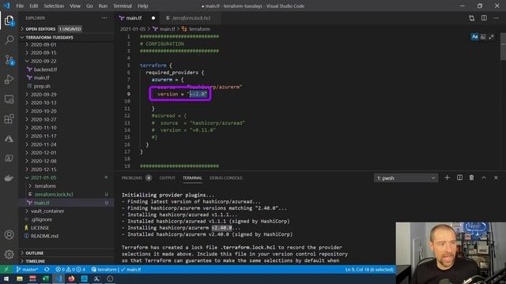Collapse the TERRAFORM-TUESDAYS folder section

(66, 37)
